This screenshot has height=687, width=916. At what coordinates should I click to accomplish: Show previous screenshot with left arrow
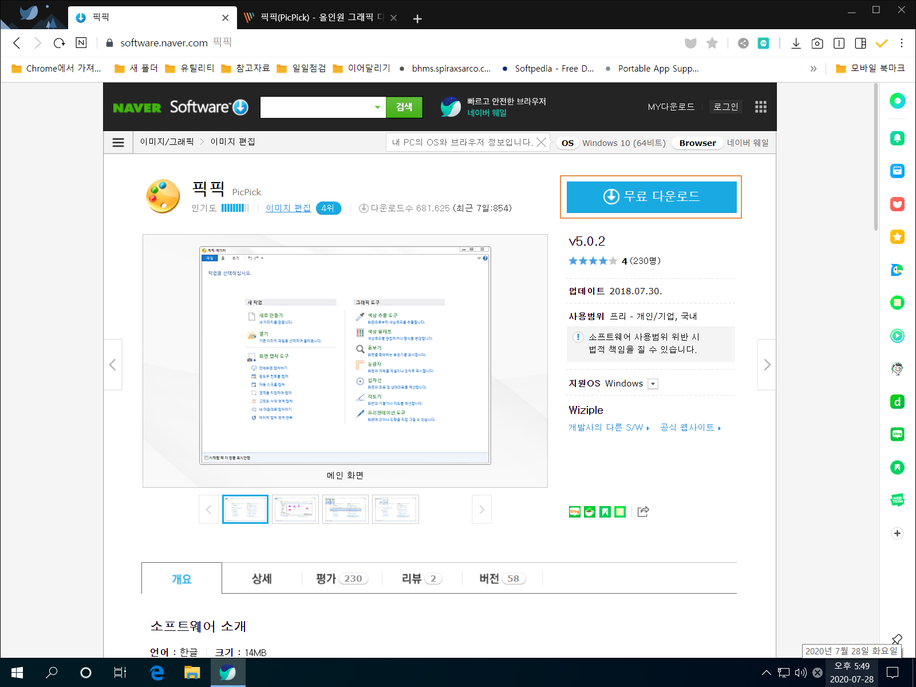click(113, 365)
